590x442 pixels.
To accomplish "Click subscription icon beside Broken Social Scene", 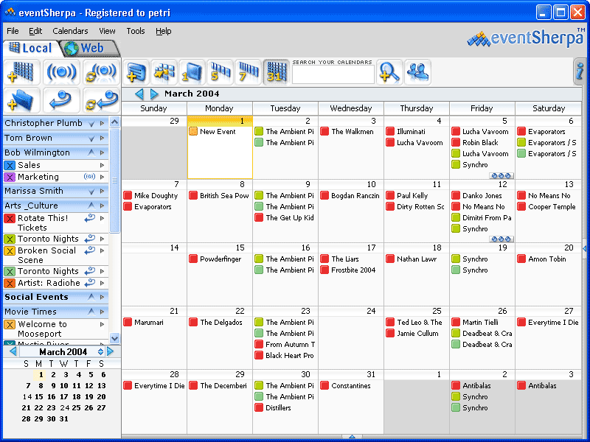I will point(89,250).
